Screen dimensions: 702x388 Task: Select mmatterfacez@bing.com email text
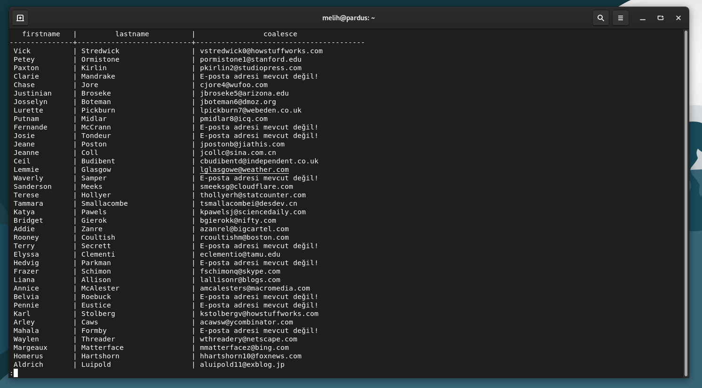coord(244,348)
